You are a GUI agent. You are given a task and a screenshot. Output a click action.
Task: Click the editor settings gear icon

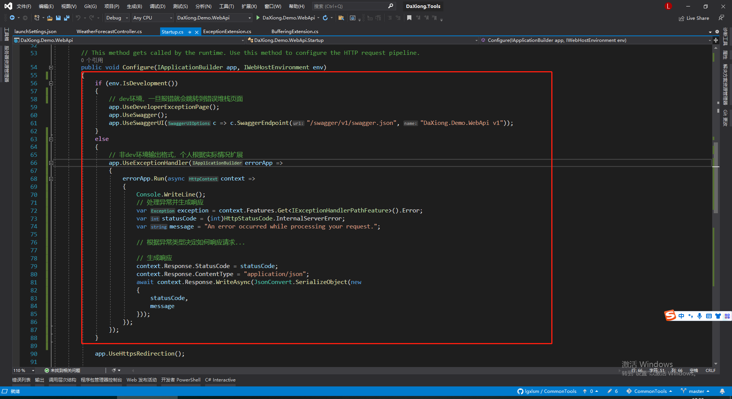click(x=717, y=32)
